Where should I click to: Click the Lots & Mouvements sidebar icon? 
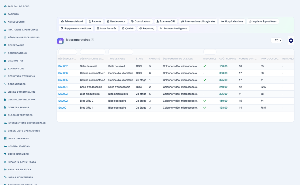click(5, 178)
